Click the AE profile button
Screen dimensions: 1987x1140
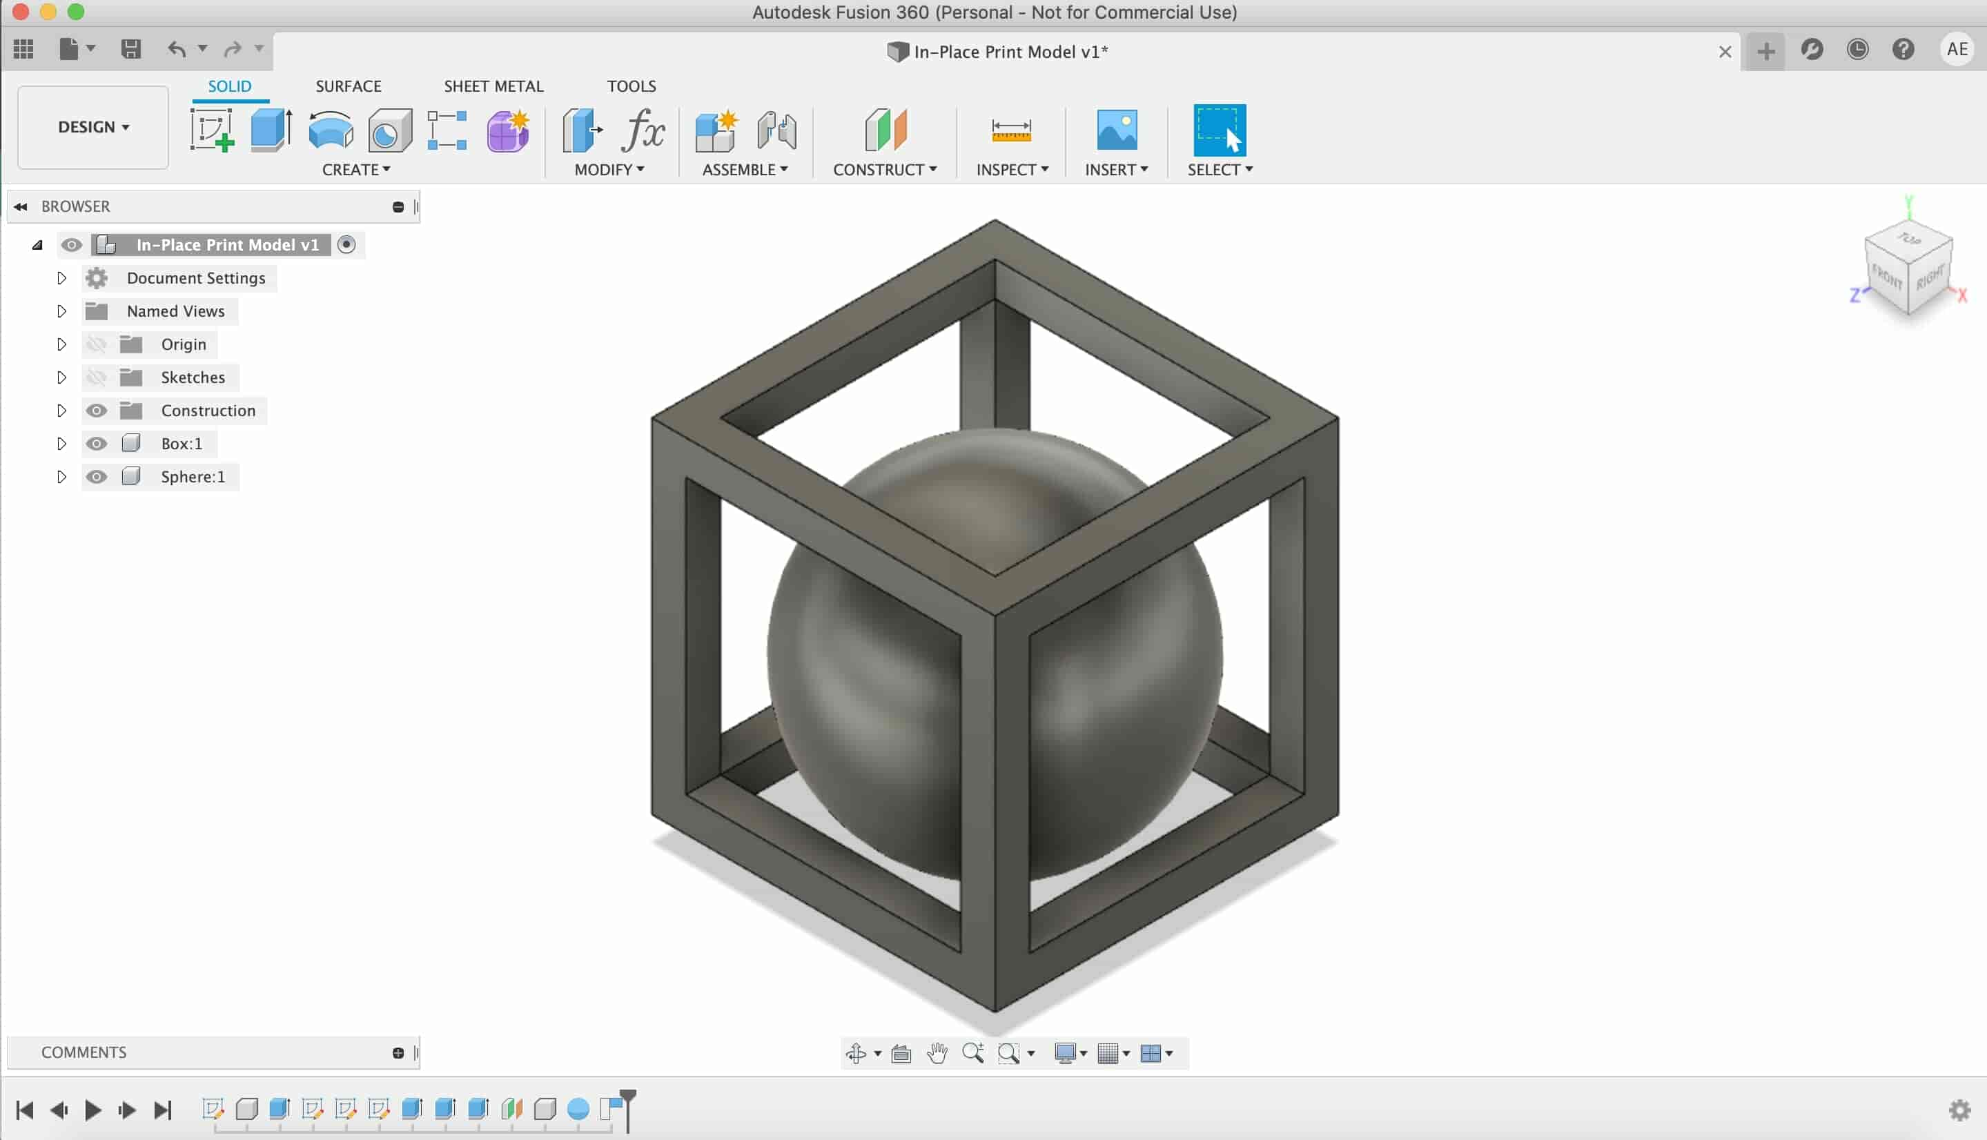point(1957,49)
